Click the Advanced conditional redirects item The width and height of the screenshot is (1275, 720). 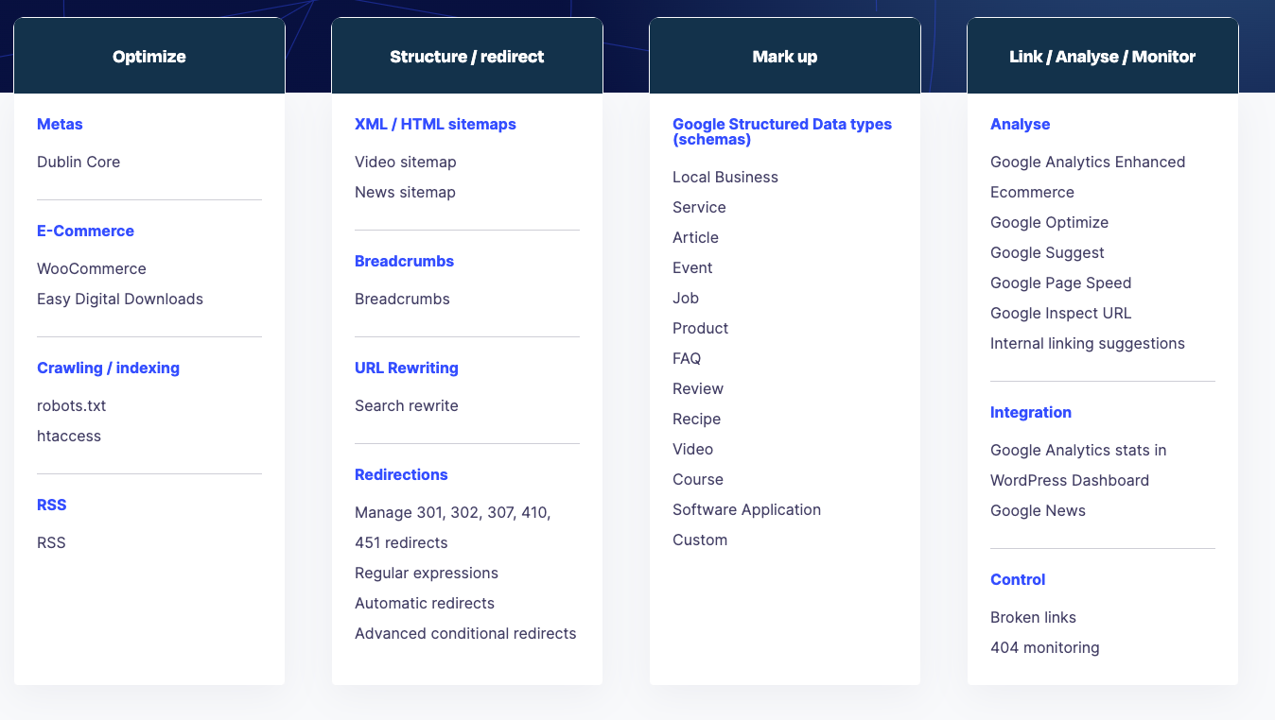point(465,633)
